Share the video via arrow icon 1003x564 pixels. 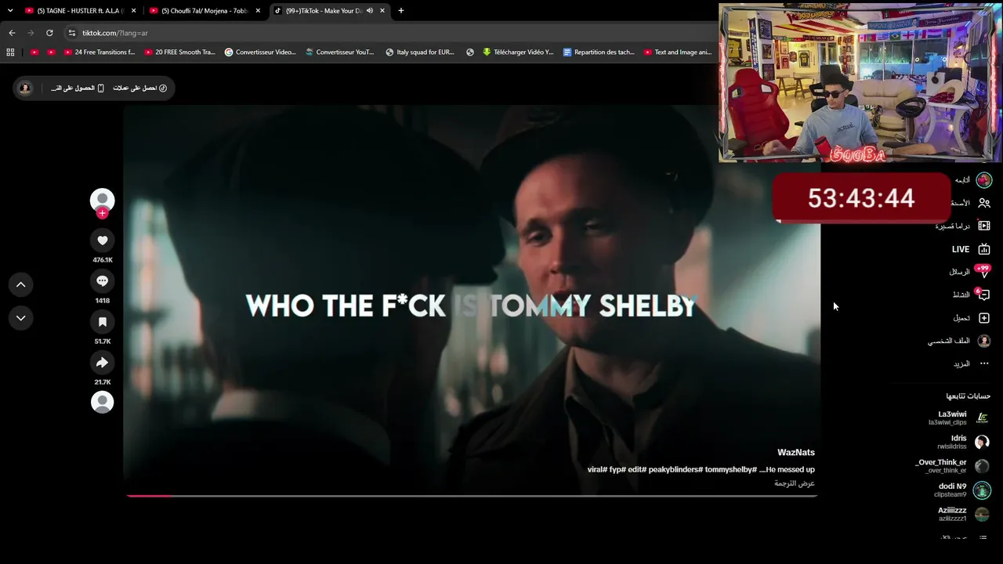102,363
